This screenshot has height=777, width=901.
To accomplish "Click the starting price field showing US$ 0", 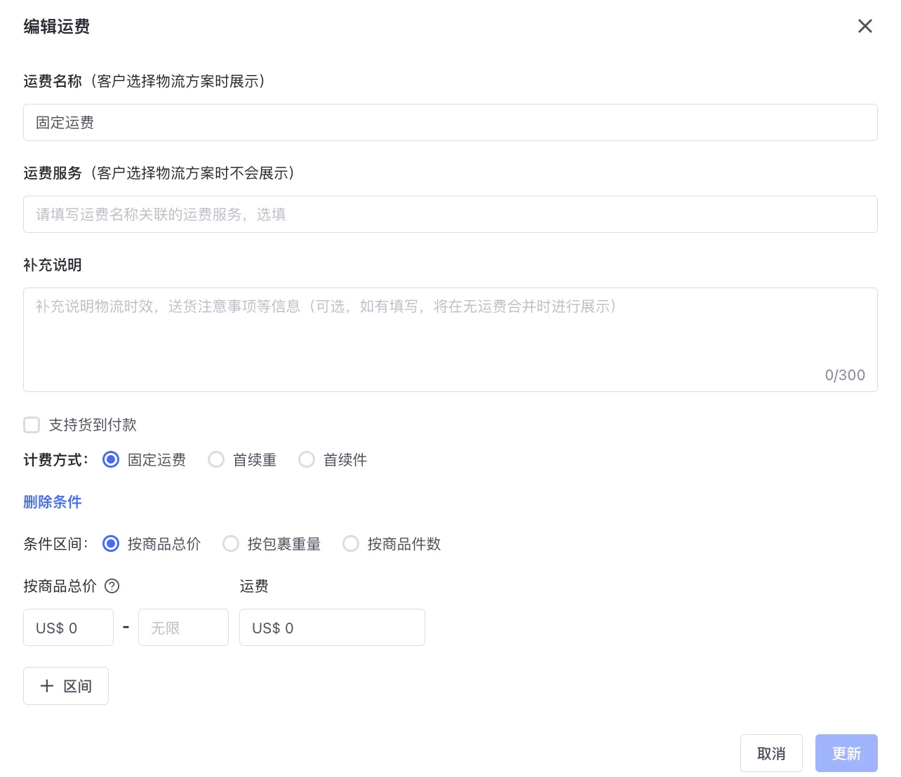I will point(68,627).
